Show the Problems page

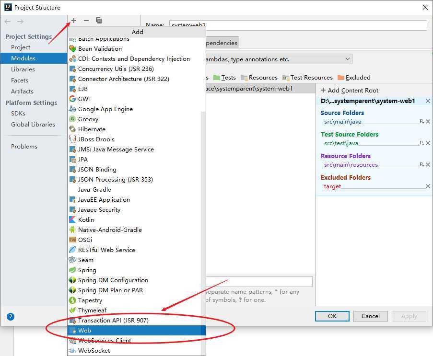(x=34, y=147)
